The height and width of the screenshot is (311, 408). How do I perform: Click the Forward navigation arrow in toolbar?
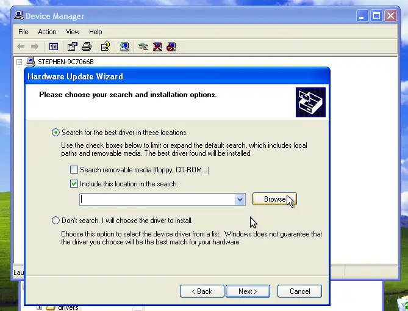tap(35, 47)
